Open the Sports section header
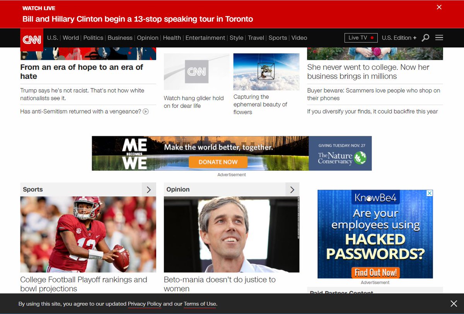Image resolution: width=464 pixels, height=314 pixels. [33, 189]
